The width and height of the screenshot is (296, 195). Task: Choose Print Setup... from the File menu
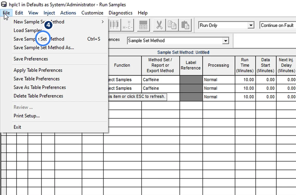click(x=55, y=116)
